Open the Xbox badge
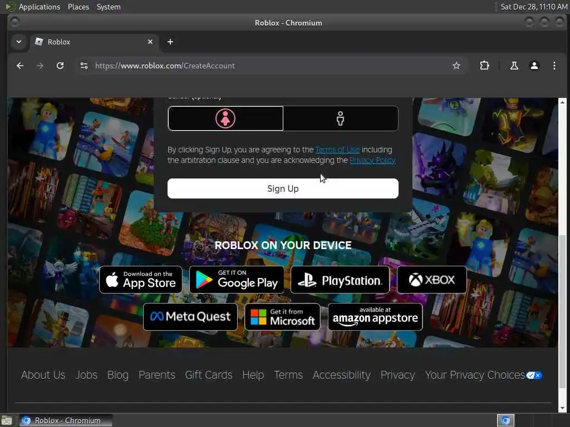 pyautogui.click(x=431, y=280)
